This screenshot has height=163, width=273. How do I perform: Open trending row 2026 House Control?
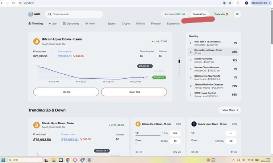214,95
